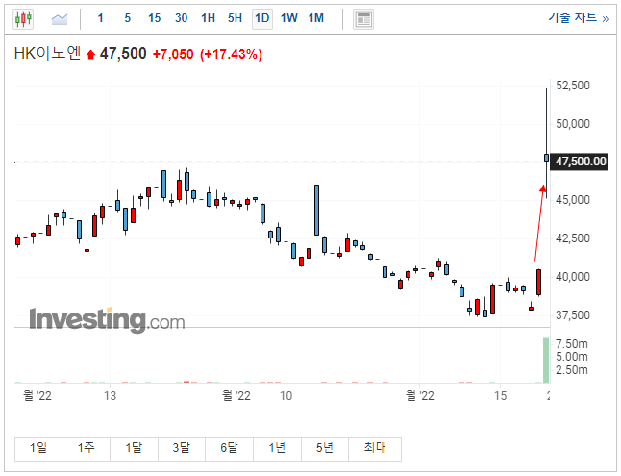The width and height of the screenshot is (621, 476).
Task: Click the date label 13 on time axis
Action: coord(111,395)
